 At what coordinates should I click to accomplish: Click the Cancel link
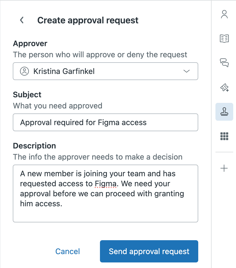[x=67, y=251]
